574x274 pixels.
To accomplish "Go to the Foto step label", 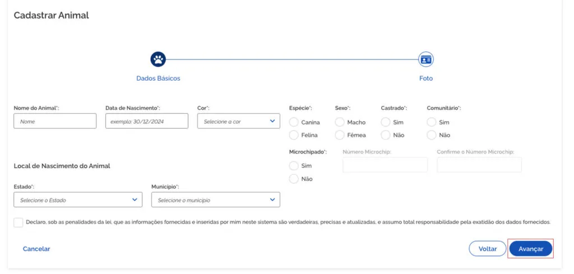I will [426, 78].
